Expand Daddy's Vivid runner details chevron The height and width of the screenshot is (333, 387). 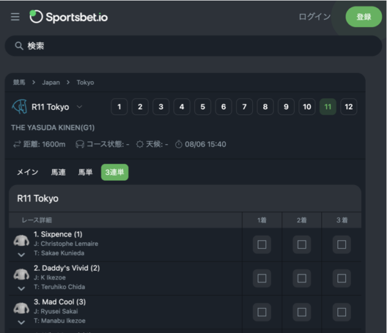[x=21, y=289]
